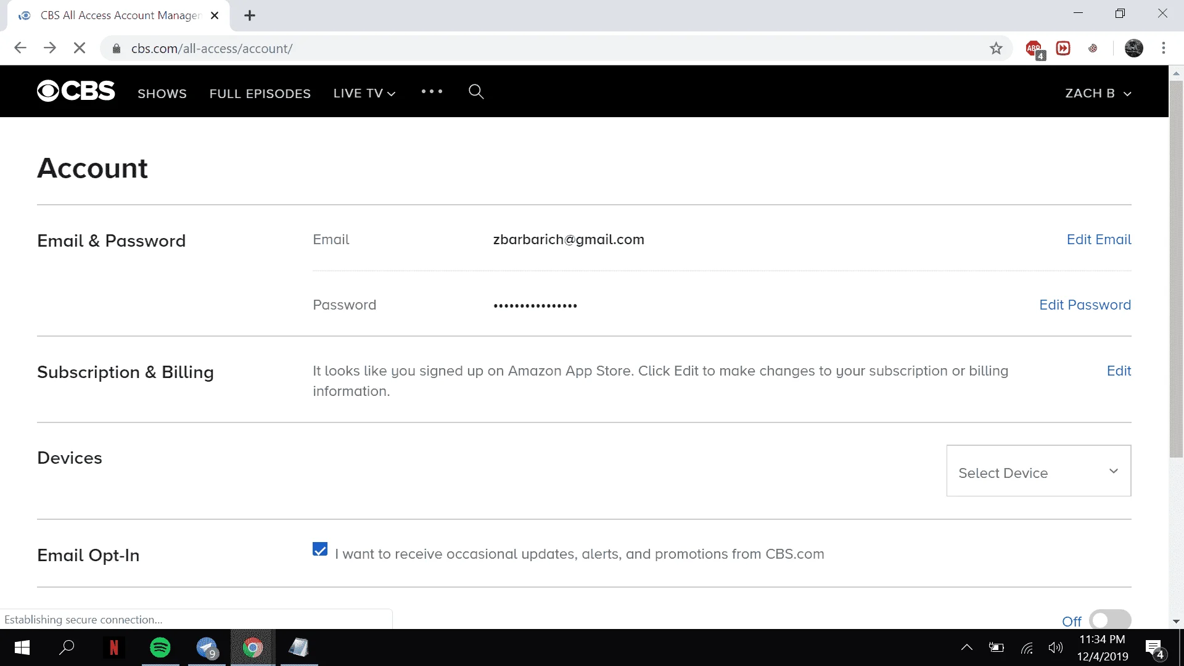The image size is (1184, 666).
Task: Click the Edit Password link
Action: (x=1085, y=305)
